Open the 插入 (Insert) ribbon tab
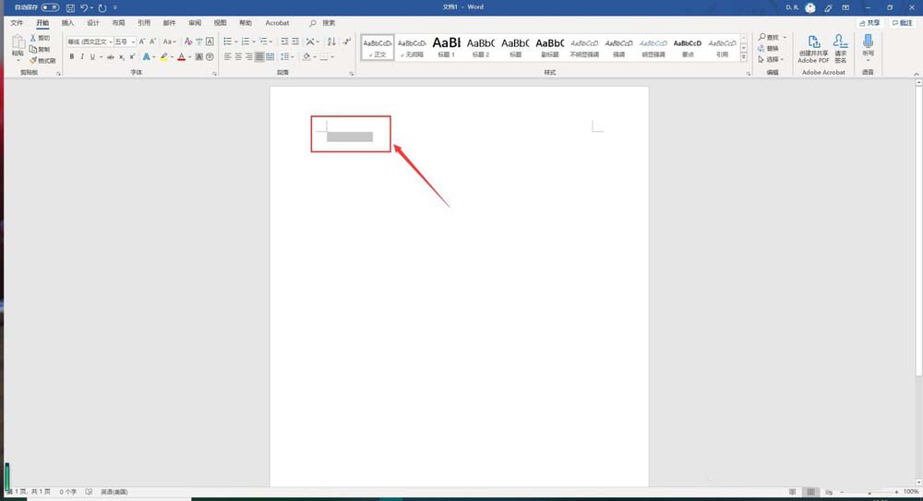 coord(68,22)
